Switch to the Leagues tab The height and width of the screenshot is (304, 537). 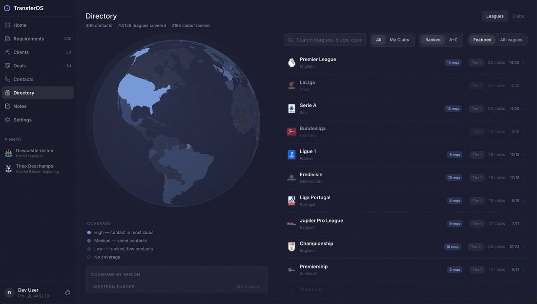tap(495, 16)
